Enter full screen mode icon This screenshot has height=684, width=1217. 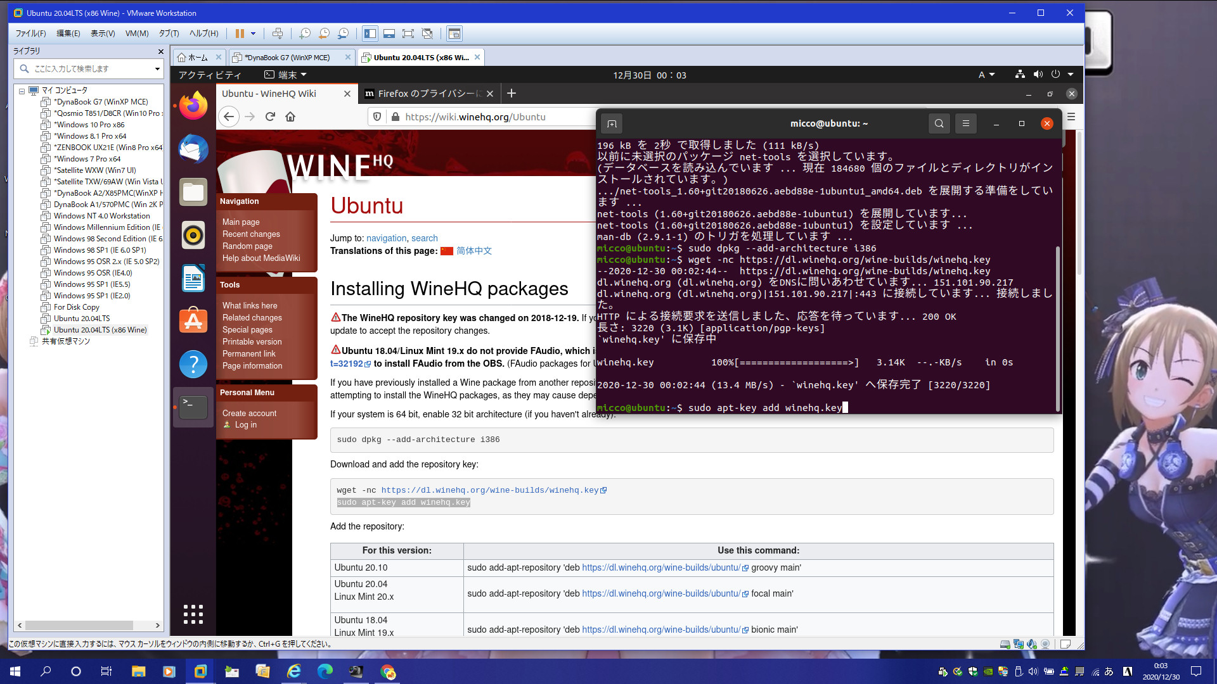tap(408, 34)
